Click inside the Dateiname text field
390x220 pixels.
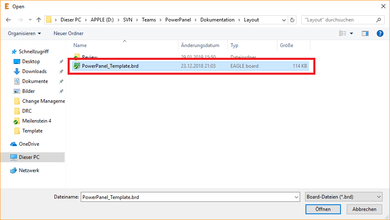[186, 197]
